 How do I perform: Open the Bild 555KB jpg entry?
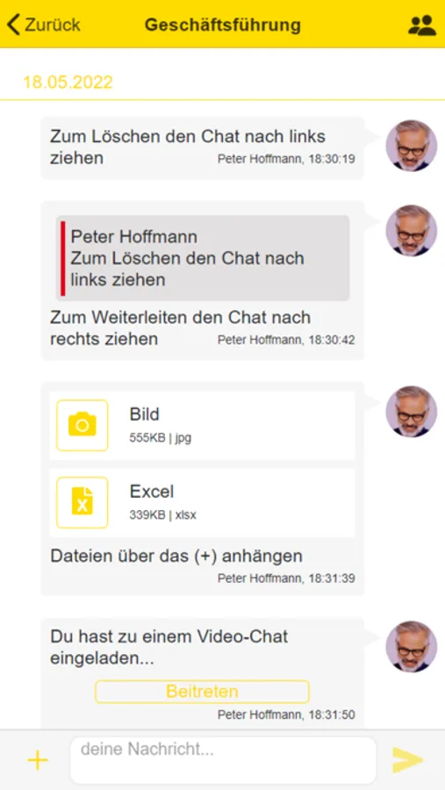pos(202,425)
